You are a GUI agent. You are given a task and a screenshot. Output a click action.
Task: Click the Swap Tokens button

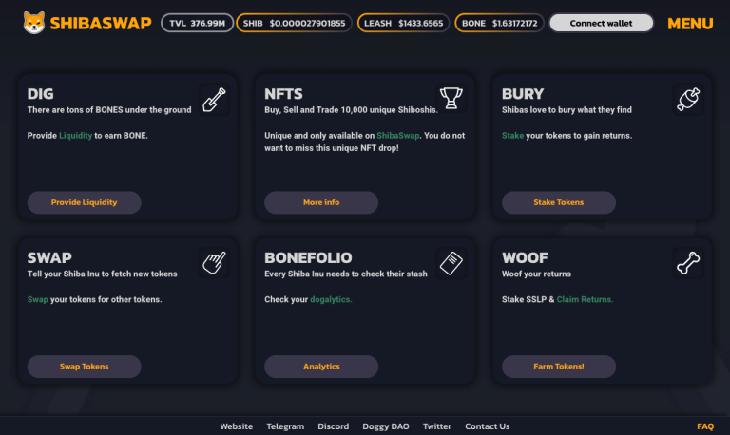pos(85,367)
